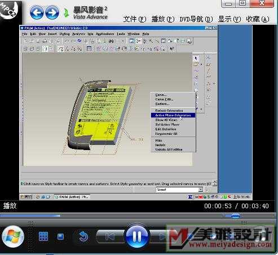278x255 pixels.
Task: Open the 显示(V) menu in the player
Action: coord(230,19)
